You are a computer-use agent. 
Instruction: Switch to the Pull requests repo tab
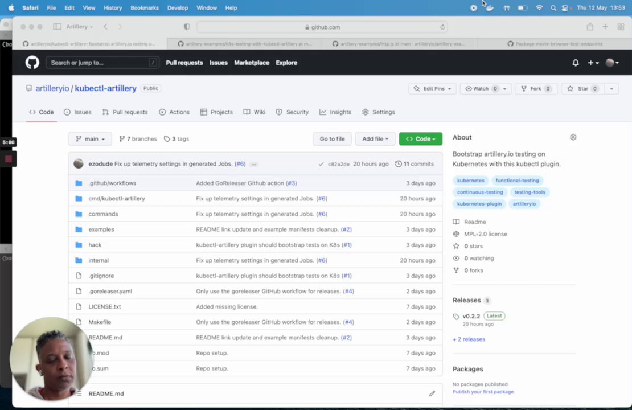(125, 112)
